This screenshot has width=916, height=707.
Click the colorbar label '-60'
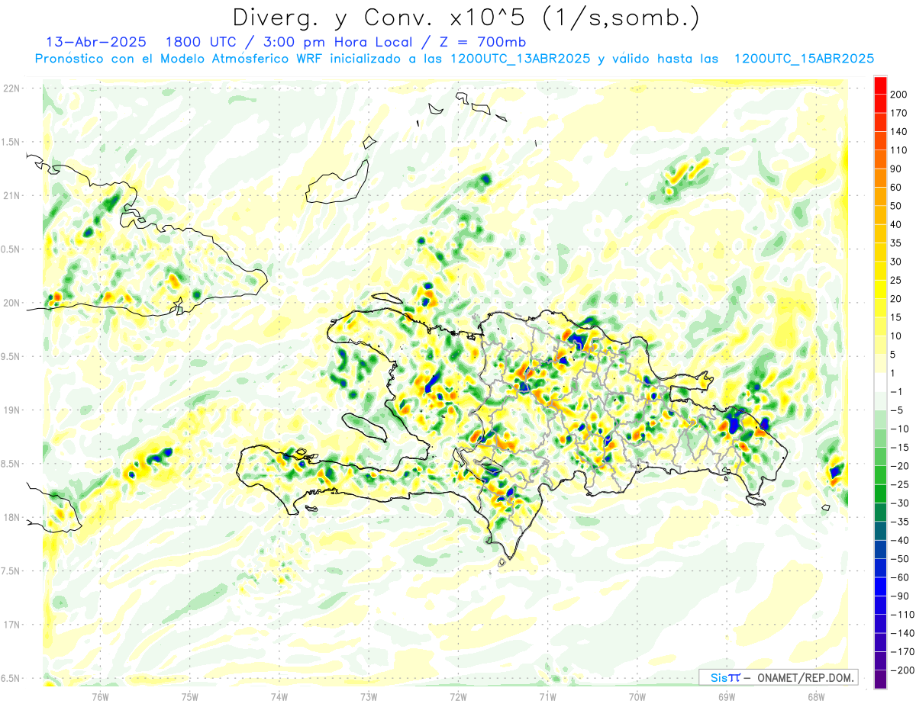[898, 577]
